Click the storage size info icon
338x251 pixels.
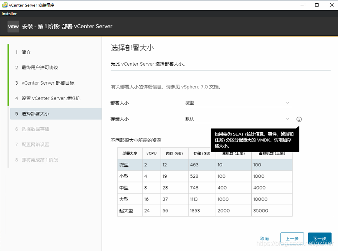tap(299, 119)
